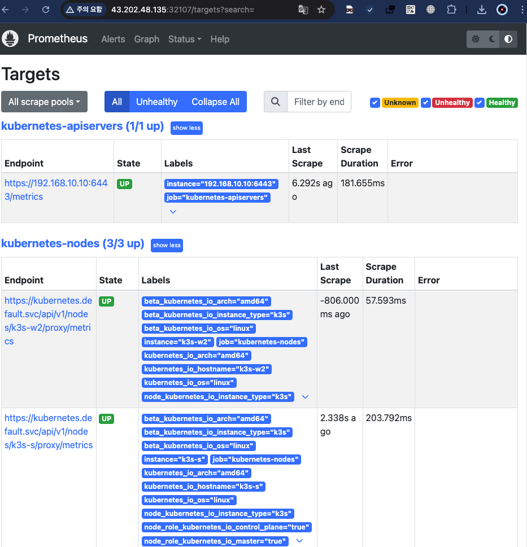Click the QR code extension icon
The width and height of the screenshot is (527, 547).
pos(411,10)
